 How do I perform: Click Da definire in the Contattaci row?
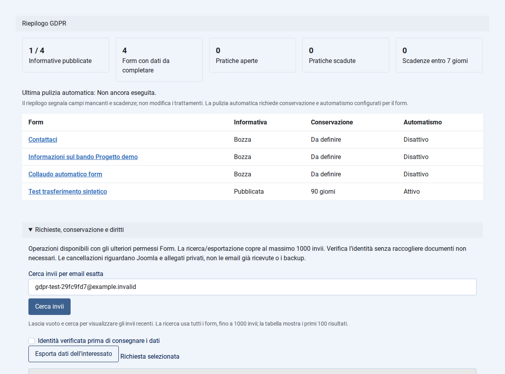326,140
